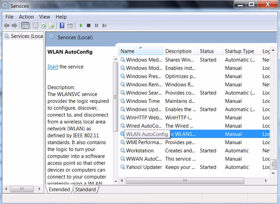Sort by the Startup Type column header

(241, 51)
